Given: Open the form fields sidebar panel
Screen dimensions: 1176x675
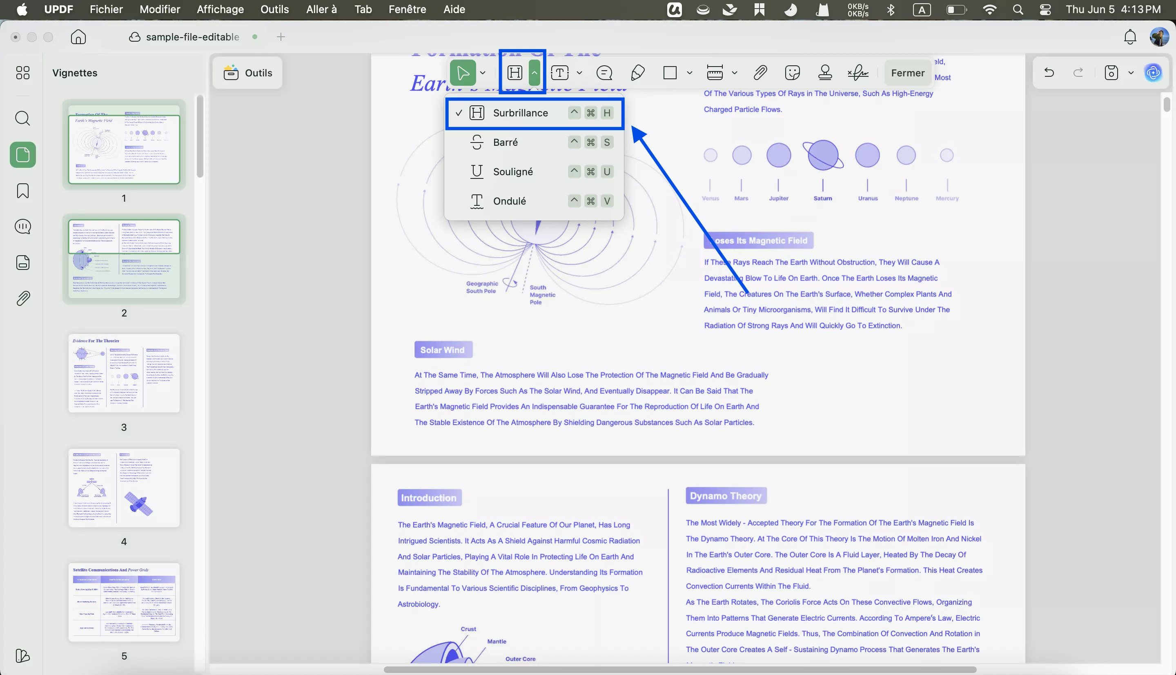Looking at the screenshot, I should [23, 263].
